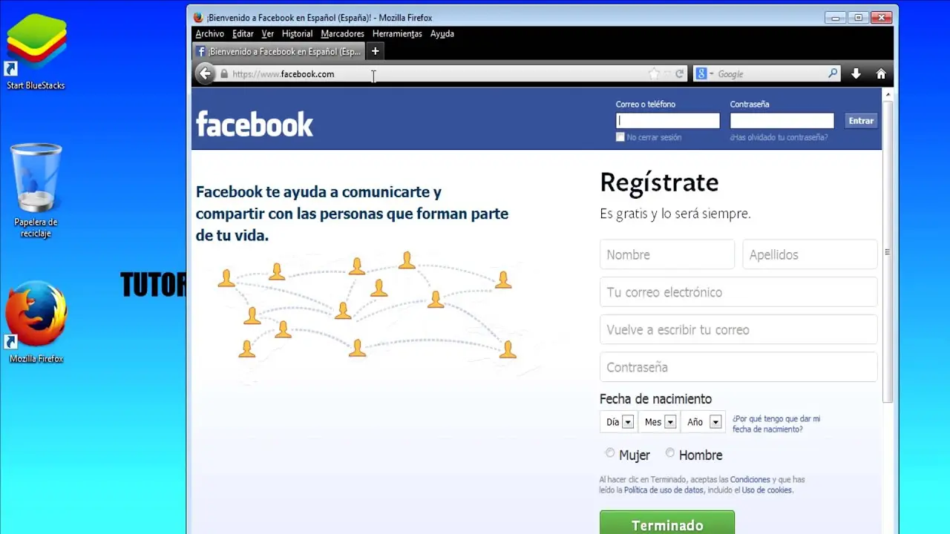Open the Editar menu
Image resolution: width=950 pixels, height=534 pixels.
coord(243,33)
